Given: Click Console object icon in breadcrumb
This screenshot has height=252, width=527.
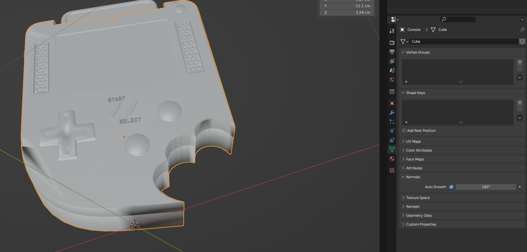Looking at the screenshot, I should tap(402, 30).
